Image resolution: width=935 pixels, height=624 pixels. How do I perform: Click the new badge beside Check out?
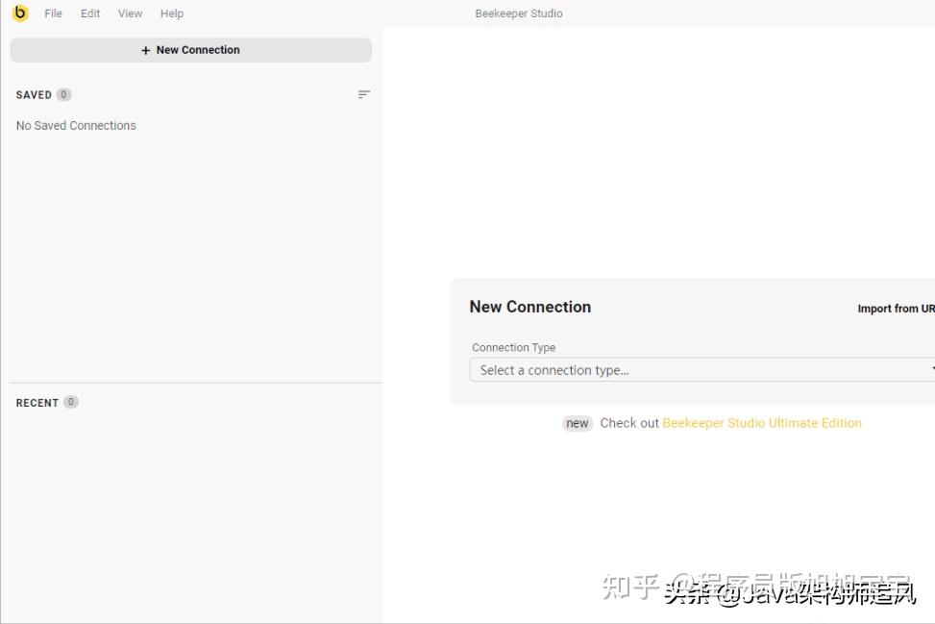[x=578, y=423]
